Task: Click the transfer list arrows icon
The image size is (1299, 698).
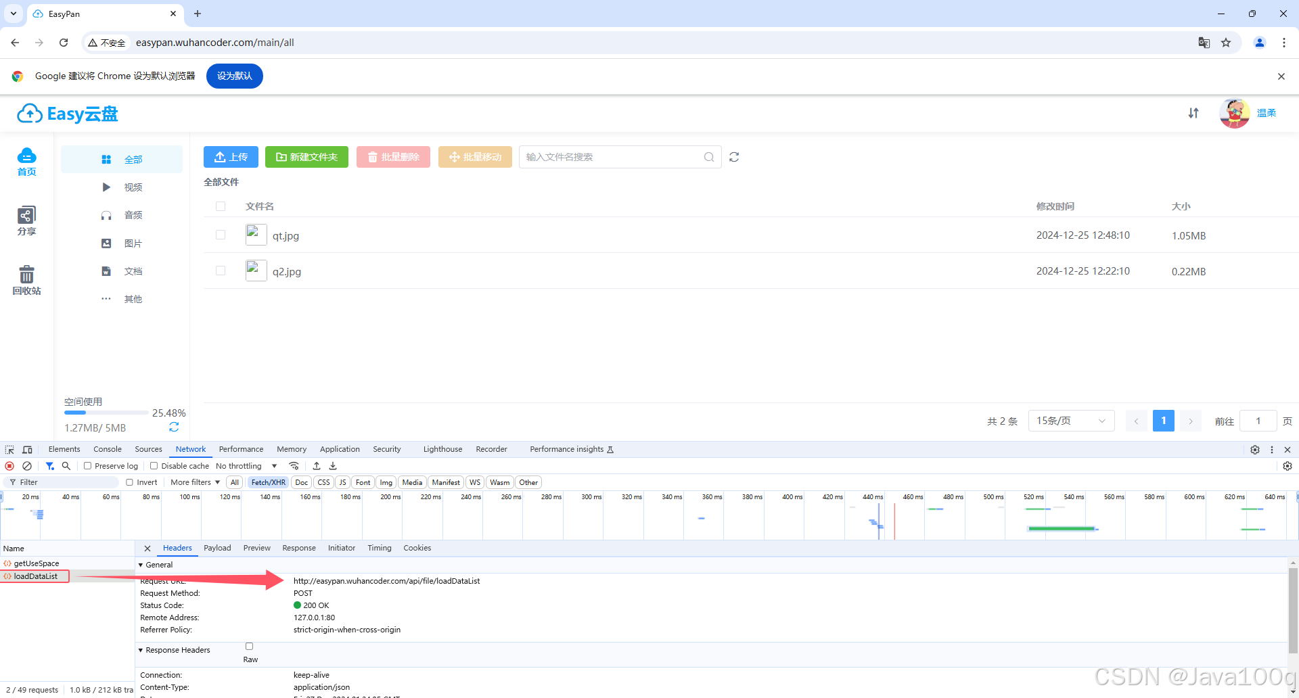Action: point(1193,113)
